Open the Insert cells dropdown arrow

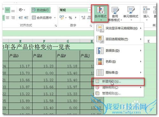click(147, 20)
